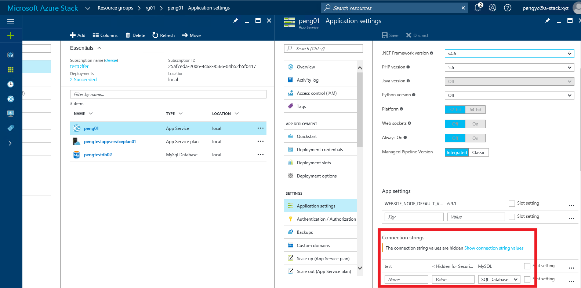Open the cube resource icon in sidebar
581x288 pixels.
pos(11,55)
